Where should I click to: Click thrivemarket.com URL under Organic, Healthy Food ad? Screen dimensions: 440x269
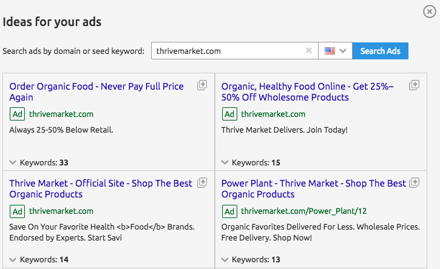pyautogui.click(x=273, y=114)
